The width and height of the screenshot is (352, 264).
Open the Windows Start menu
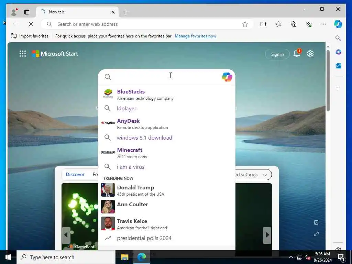pos(8,257)
